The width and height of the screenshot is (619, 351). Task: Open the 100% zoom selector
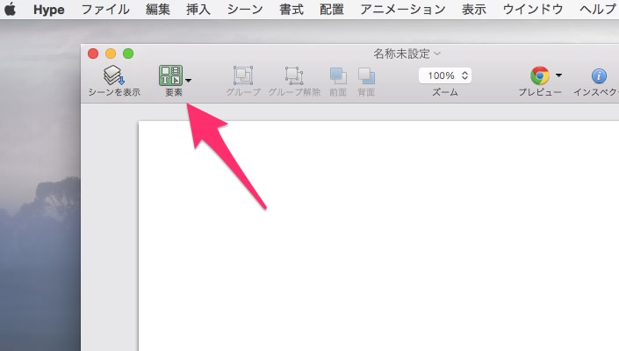click(x=445, y=75)
